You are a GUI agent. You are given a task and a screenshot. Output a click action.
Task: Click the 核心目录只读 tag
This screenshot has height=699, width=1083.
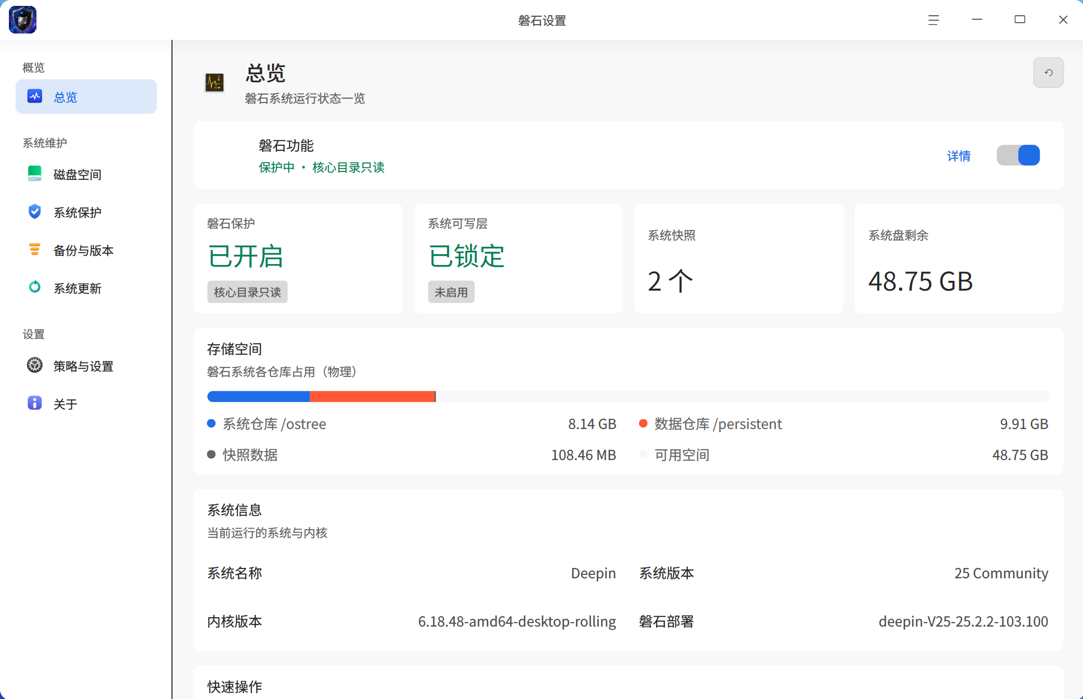[247, 292]
